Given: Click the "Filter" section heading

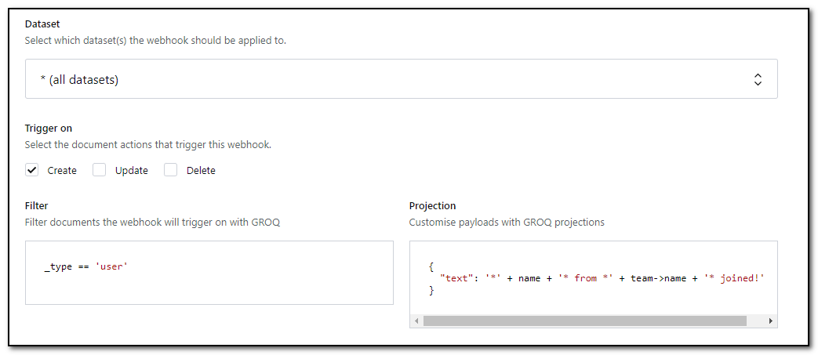Looking at the screenshot, I should point(37,206).
